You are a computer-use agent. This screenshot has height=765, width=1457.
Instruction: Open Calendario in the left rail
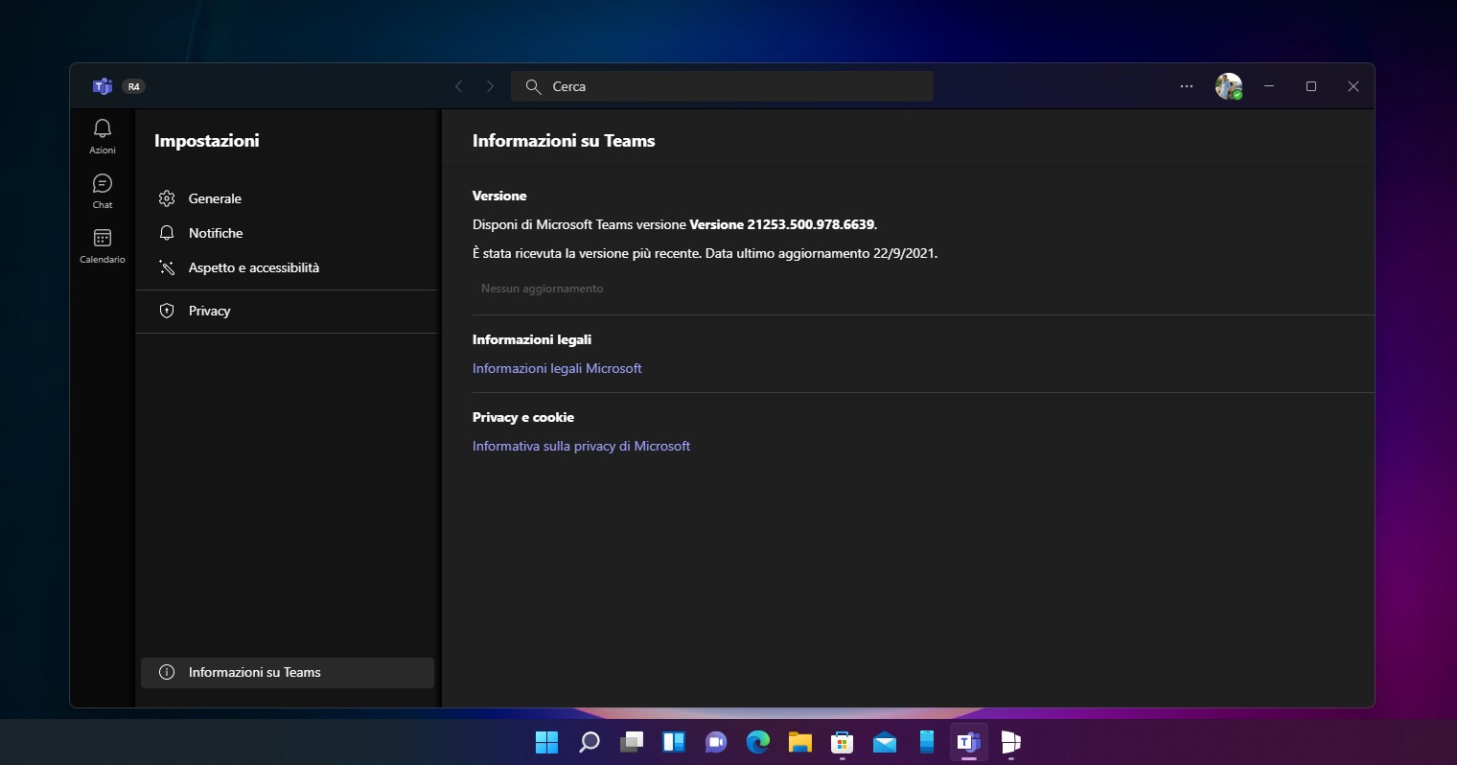coord(103,245)
